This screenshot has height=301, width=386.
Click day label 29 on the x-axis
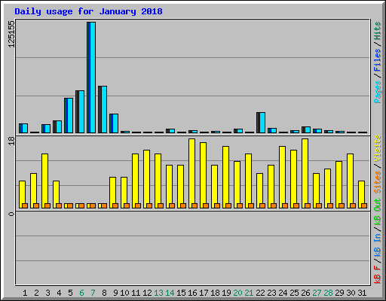point(339,293)
